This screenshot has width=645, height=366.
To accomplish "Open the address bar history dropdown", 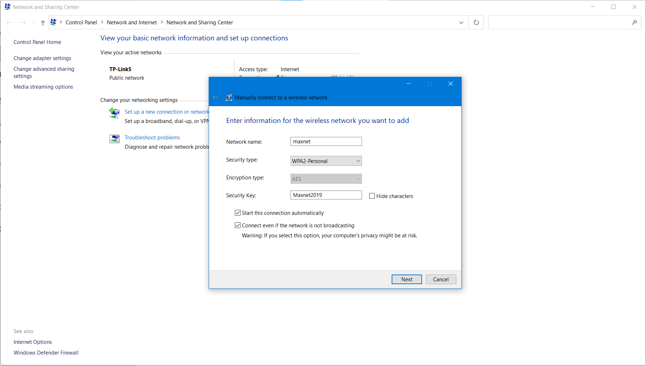I will click(x=461, y=23).
